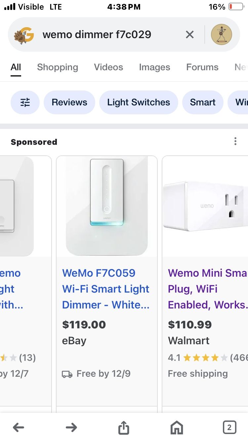Go back using the left arrow icon

pos(19,427)
